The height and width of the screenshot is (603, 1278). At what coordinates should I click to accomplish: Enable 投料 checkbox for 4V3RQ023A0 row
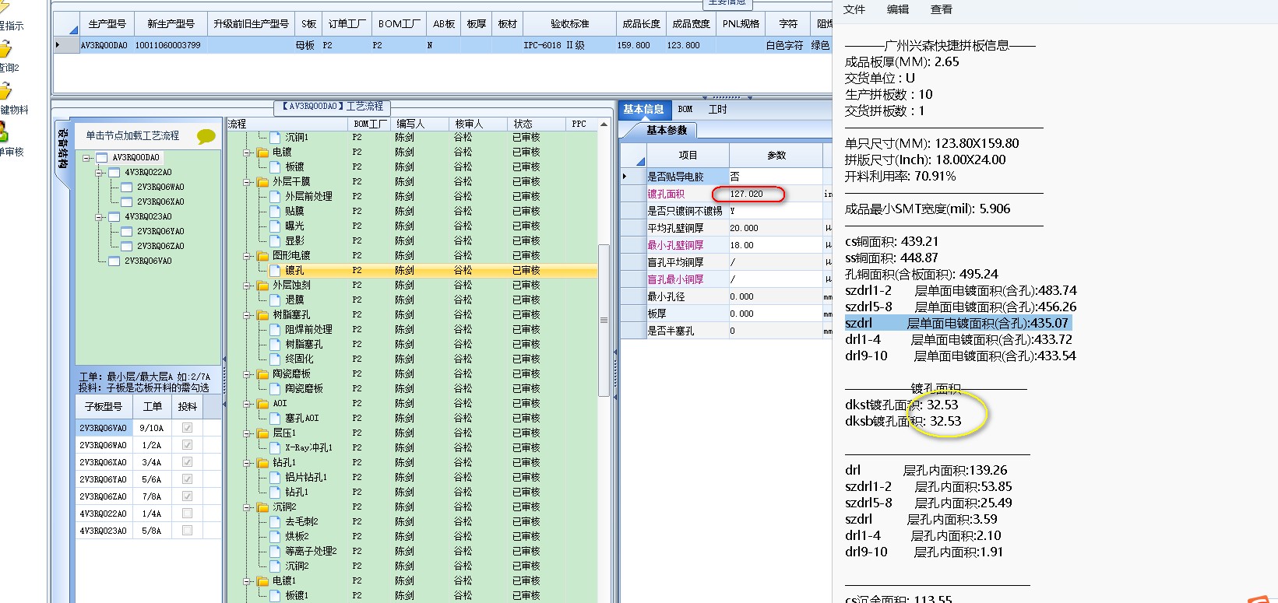187,531
